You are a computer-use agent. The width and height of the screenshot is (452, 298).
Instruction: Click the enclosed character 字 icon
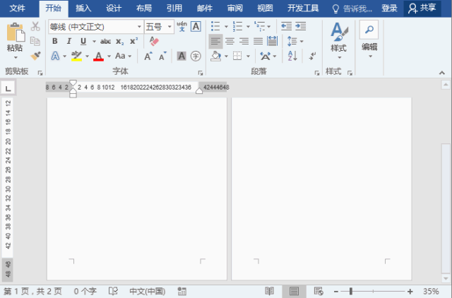point(196,56)
